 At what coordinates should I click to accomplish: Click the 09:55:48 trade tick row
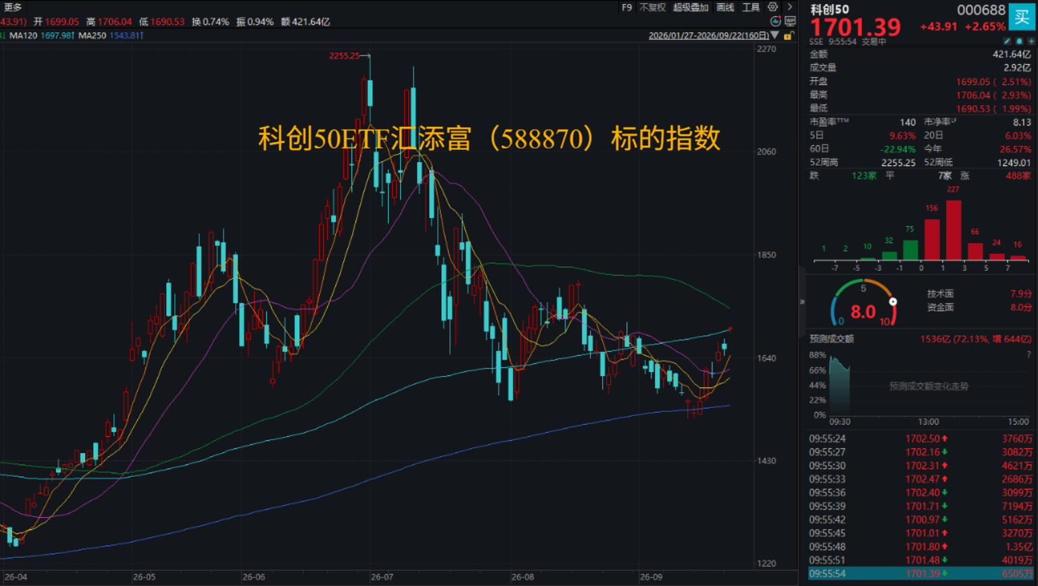(x=921, y=547)
